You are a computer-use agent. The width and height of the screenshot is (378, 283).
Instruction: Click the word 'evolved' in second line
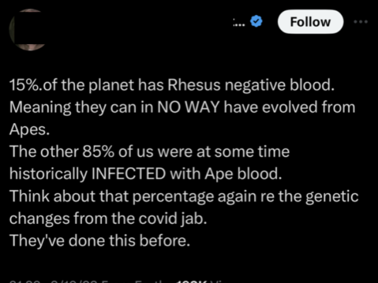point(290,107)
